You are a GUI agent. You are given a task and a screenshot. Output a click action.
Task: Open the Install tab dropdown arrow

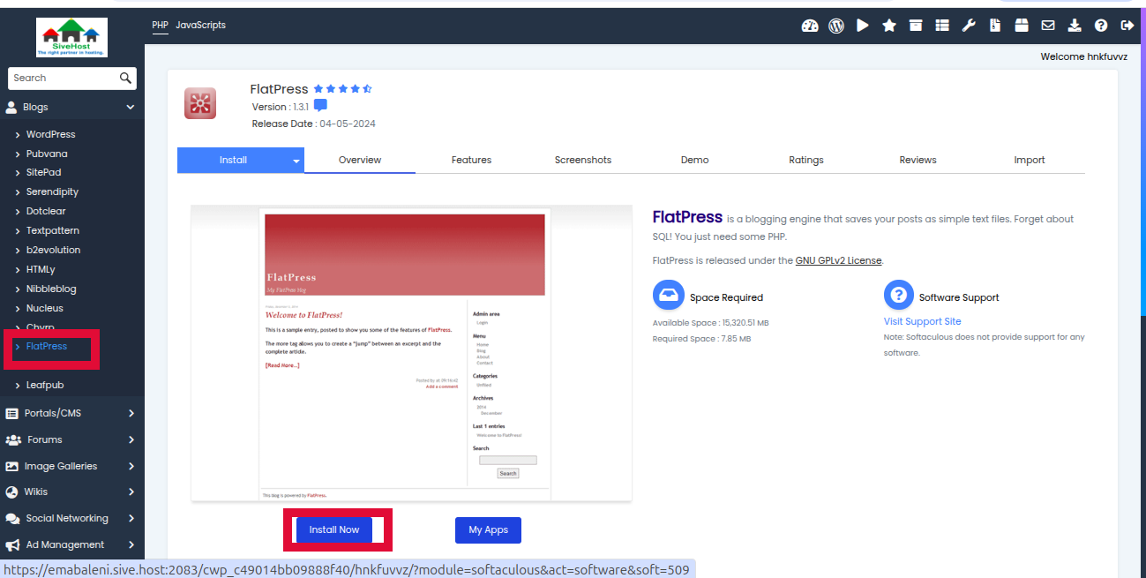click(296, 161)
